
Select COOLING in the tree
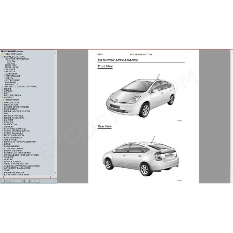tap(8, 122)
